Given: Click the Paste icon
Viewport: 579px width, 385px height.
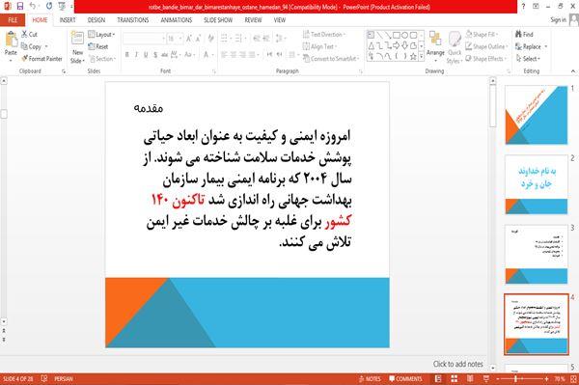Looking at the screenshot, I should point(11,40).
